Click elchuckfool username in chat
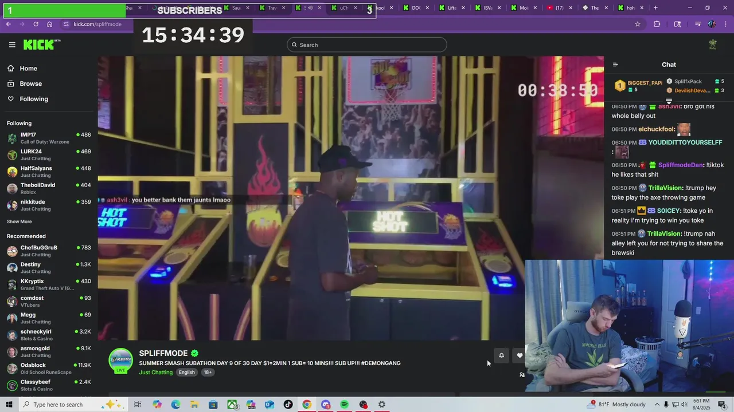Viewport: 734px width, 412px height. point(656,129)
